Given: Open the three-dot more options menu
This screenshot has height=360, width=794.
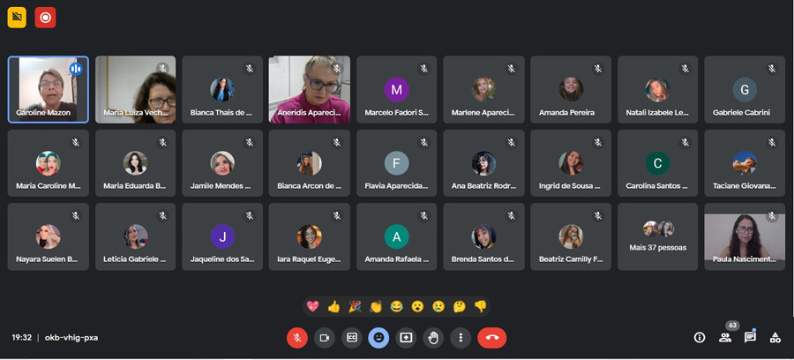Looking at the screenshot, I should [x=460, y=337].
